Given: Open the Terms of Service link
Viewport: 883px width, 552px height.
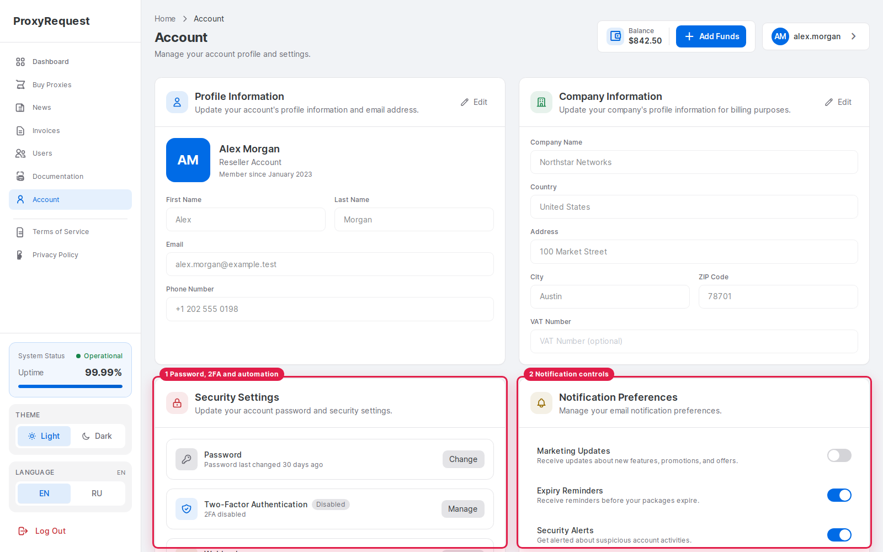Looking at the screenshot, I should [x=70, y=232].
